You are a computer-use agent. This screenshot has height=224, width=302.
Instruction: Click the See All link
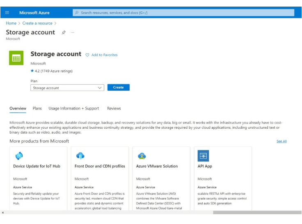click(281, 141)
